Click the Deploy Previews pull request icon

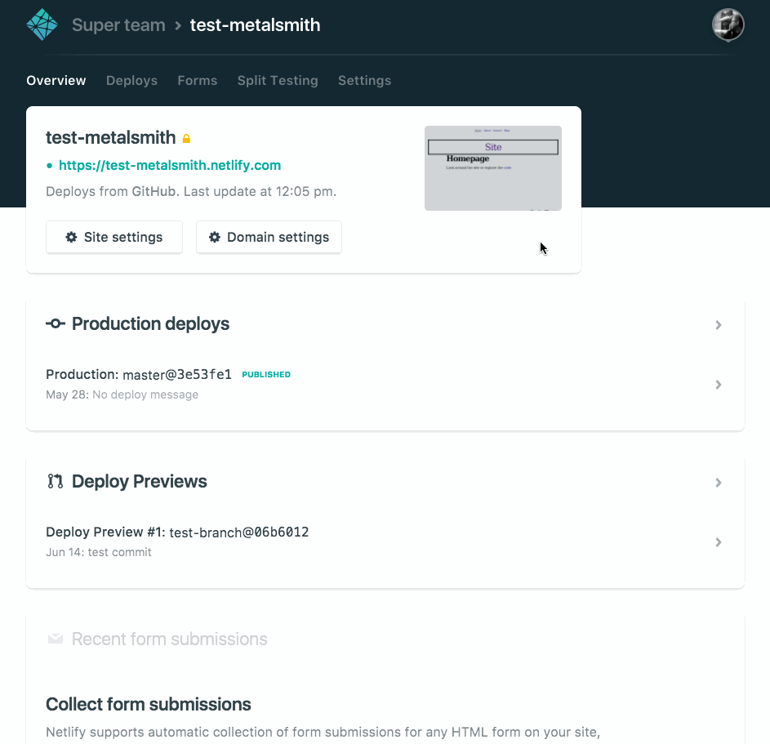56,482
